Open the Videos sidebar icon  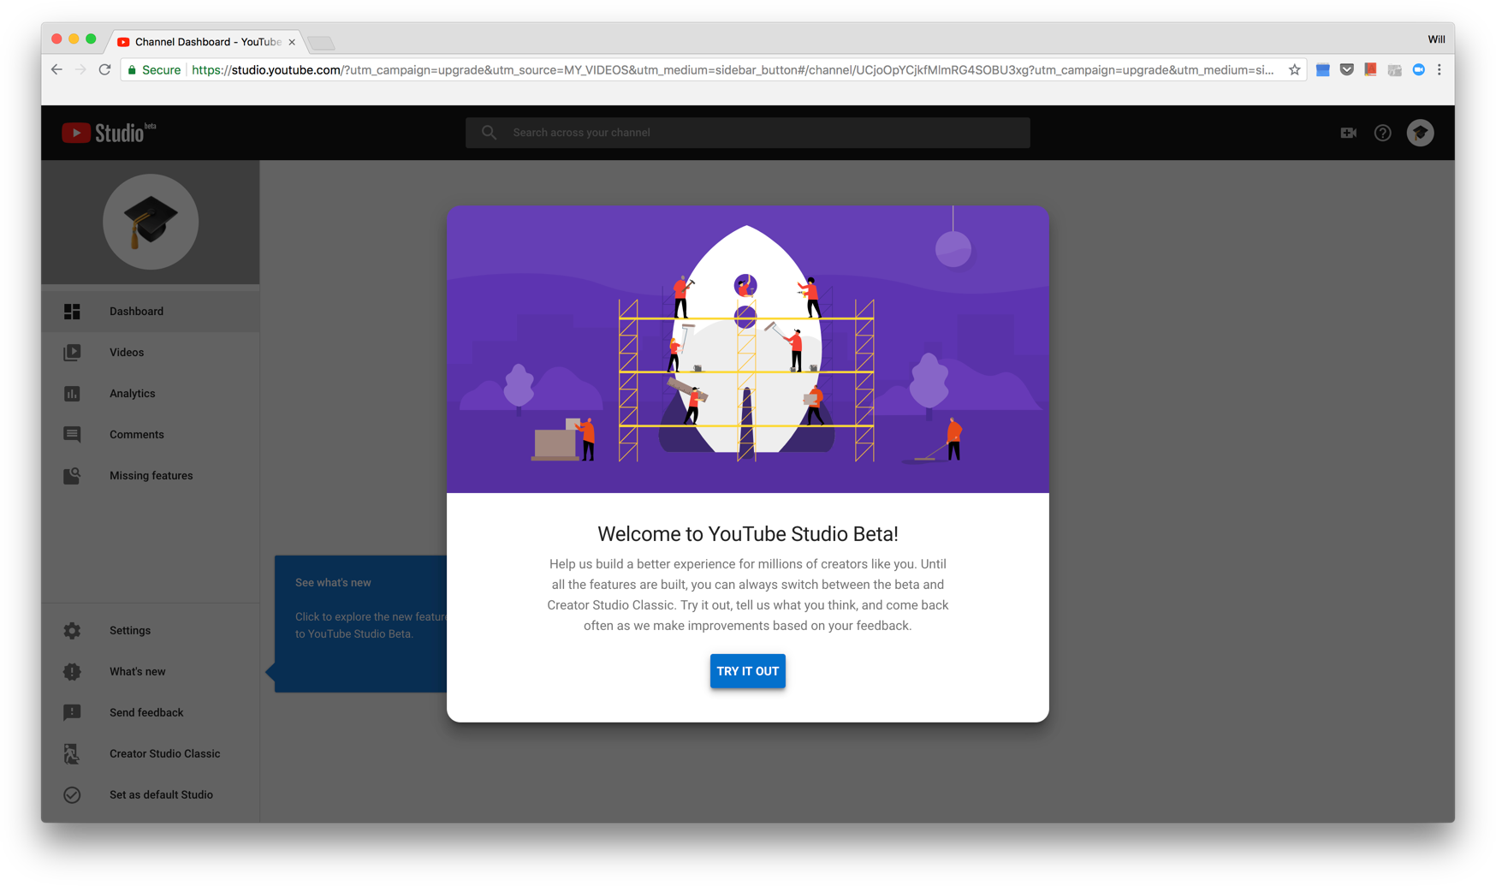coord(72,353)
